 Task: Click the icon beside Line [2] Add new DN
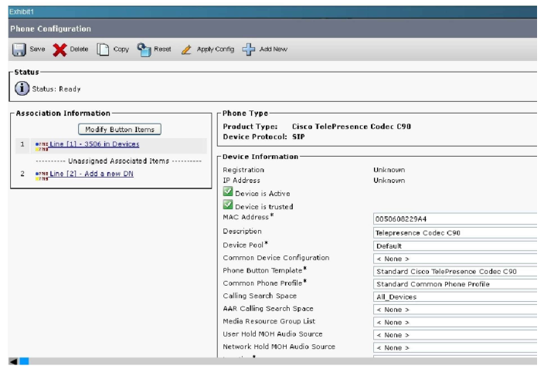pos(42,176)
